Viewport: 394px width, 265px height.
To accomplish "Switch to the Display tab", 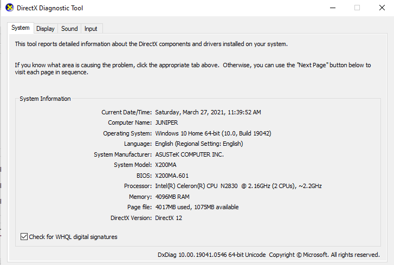I will [x=46, y=29].
